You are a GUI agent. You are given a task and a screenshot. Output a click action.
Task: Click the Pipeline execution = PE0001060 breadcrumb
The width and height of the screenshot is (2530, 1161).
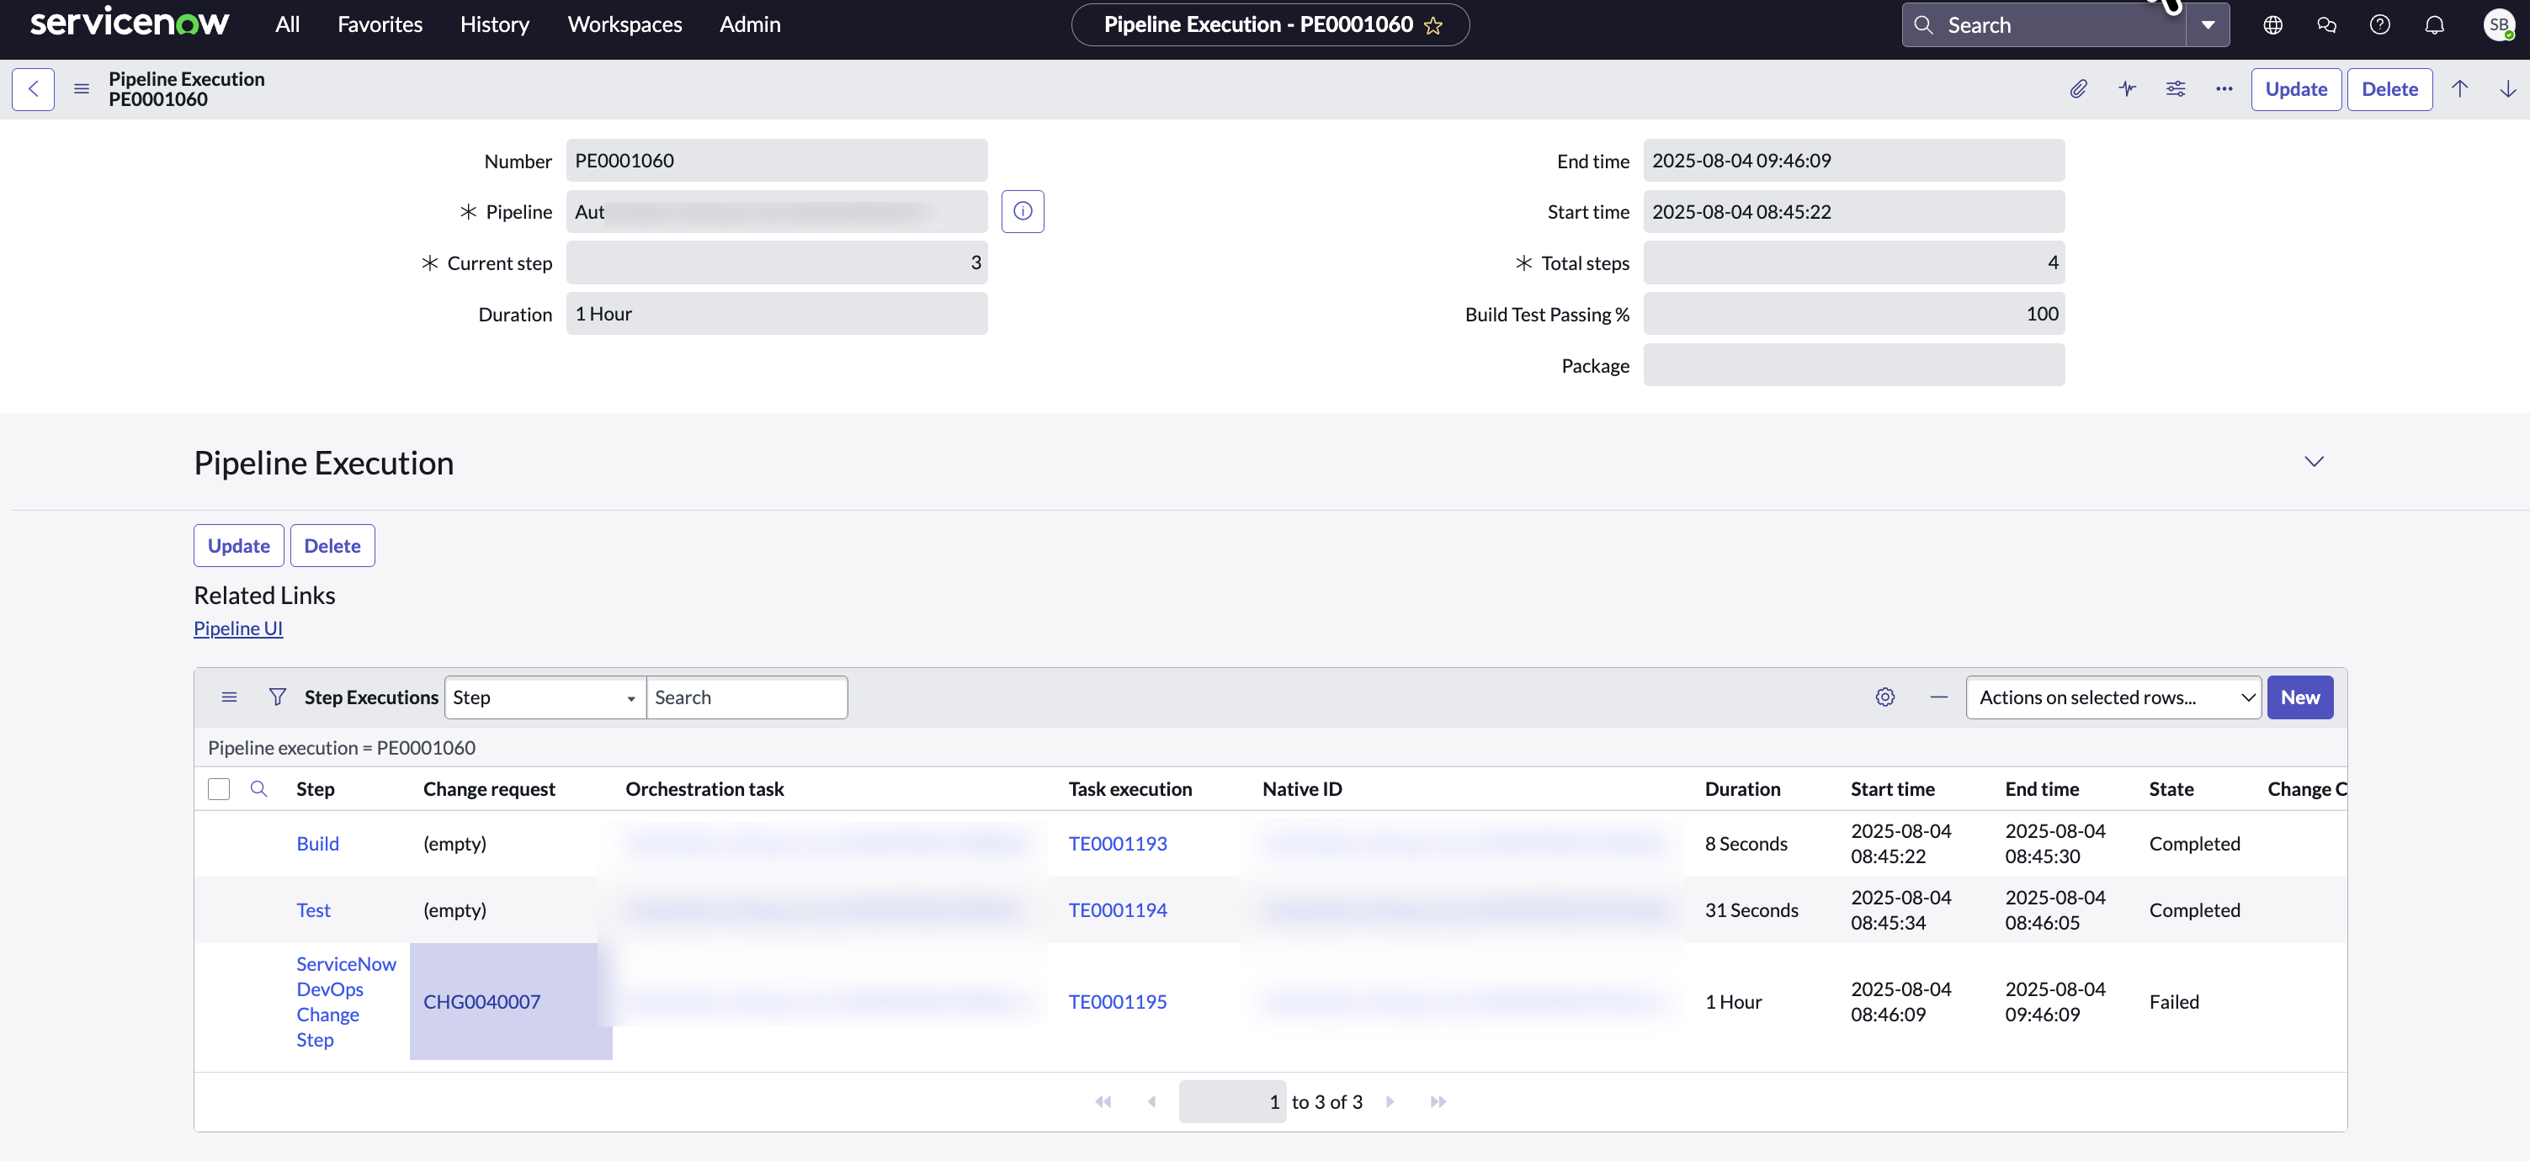click(341, 747)
